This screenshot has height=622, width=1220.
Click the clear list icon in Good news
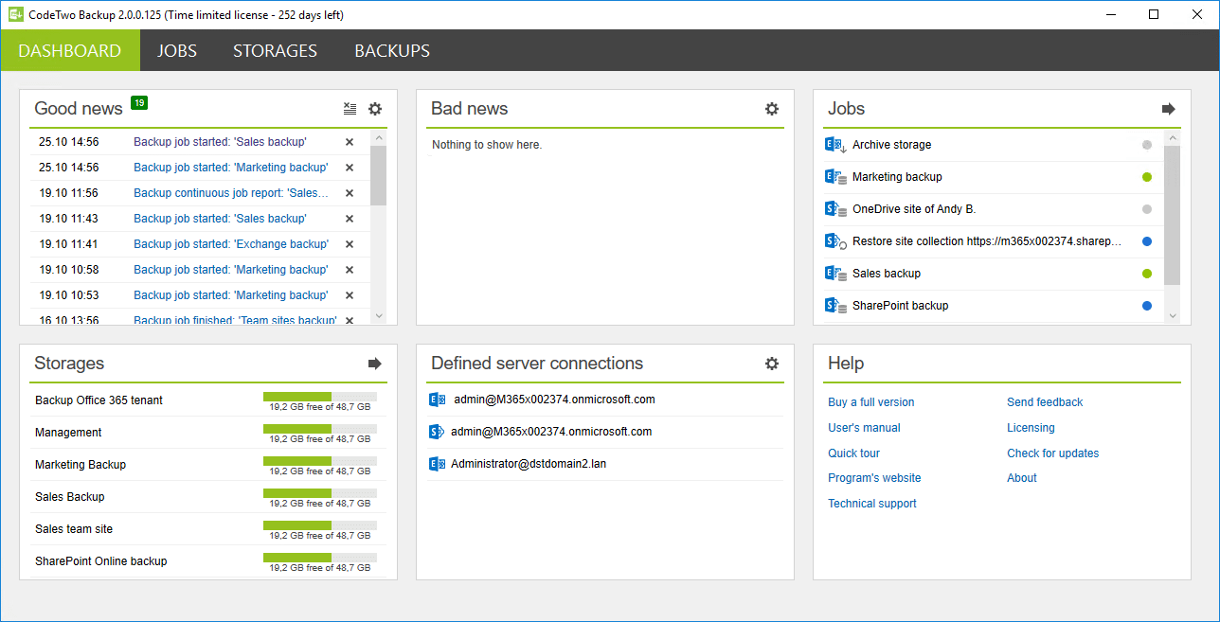coord(350,109)
